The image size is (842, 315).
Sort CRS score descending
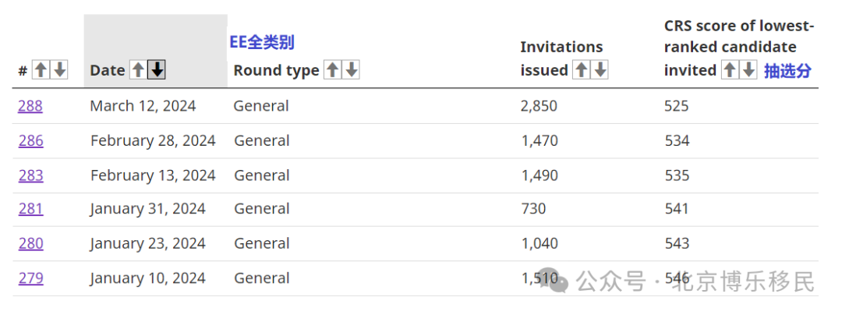[x=748, y=69]
